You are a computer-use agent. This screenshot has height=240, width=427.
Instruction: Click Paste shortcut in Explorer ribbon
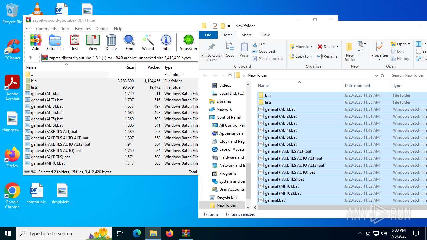pos(268,59)
